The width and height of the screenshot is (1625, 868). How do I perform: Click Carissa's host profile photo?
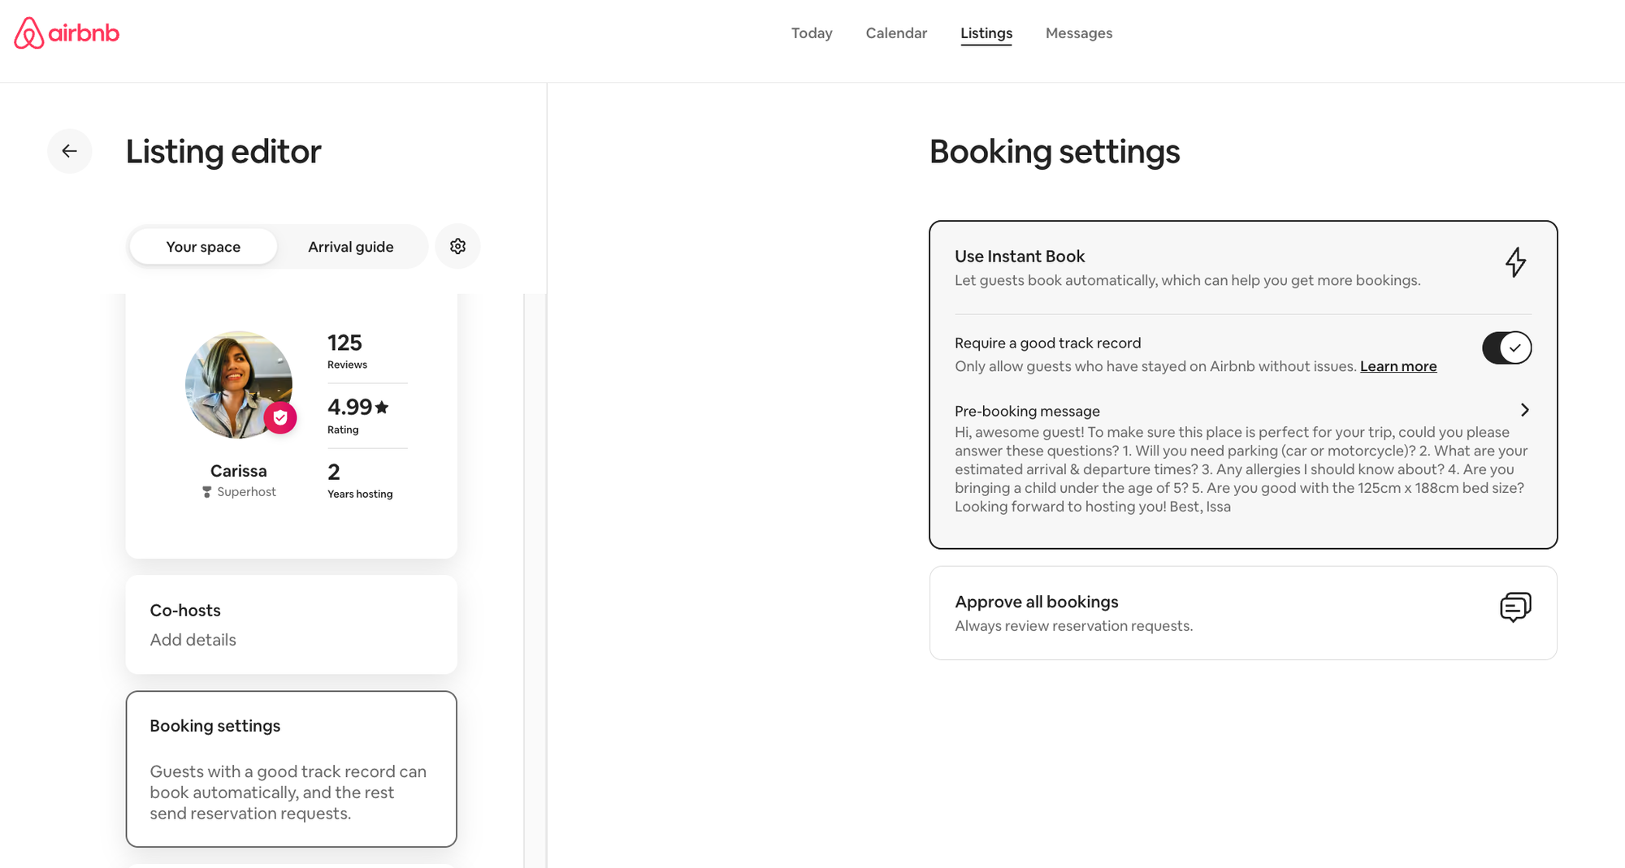tap(239, 385)
